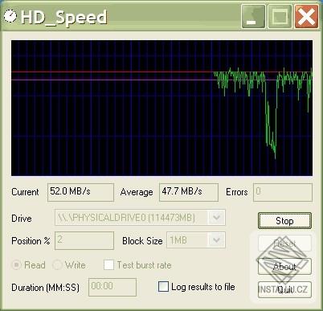Click the transfer speed graph area
The height and width of the screenshot is (311, 323).
click(161, 108)
